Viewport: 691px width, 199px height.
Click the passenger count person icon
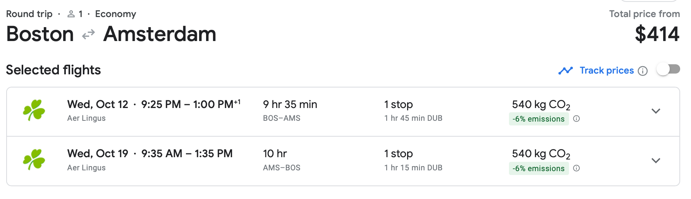pyautogui.click(x=71, y=14)
